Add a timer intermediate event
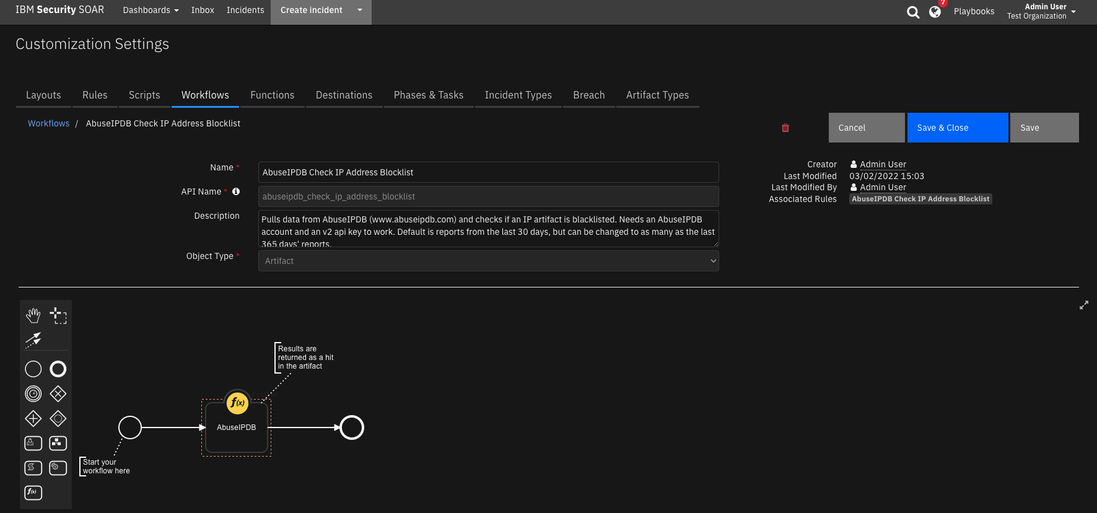Image resolution: width=1097 pixels, height=513 pixels. click(x=33, y=394)
